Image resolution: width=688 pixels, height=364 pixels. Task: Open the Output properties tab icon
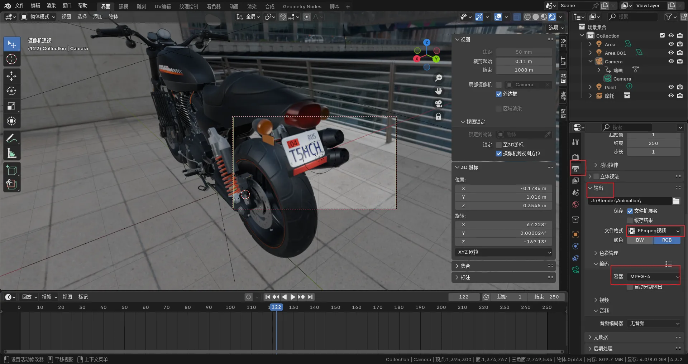point(575,169)
